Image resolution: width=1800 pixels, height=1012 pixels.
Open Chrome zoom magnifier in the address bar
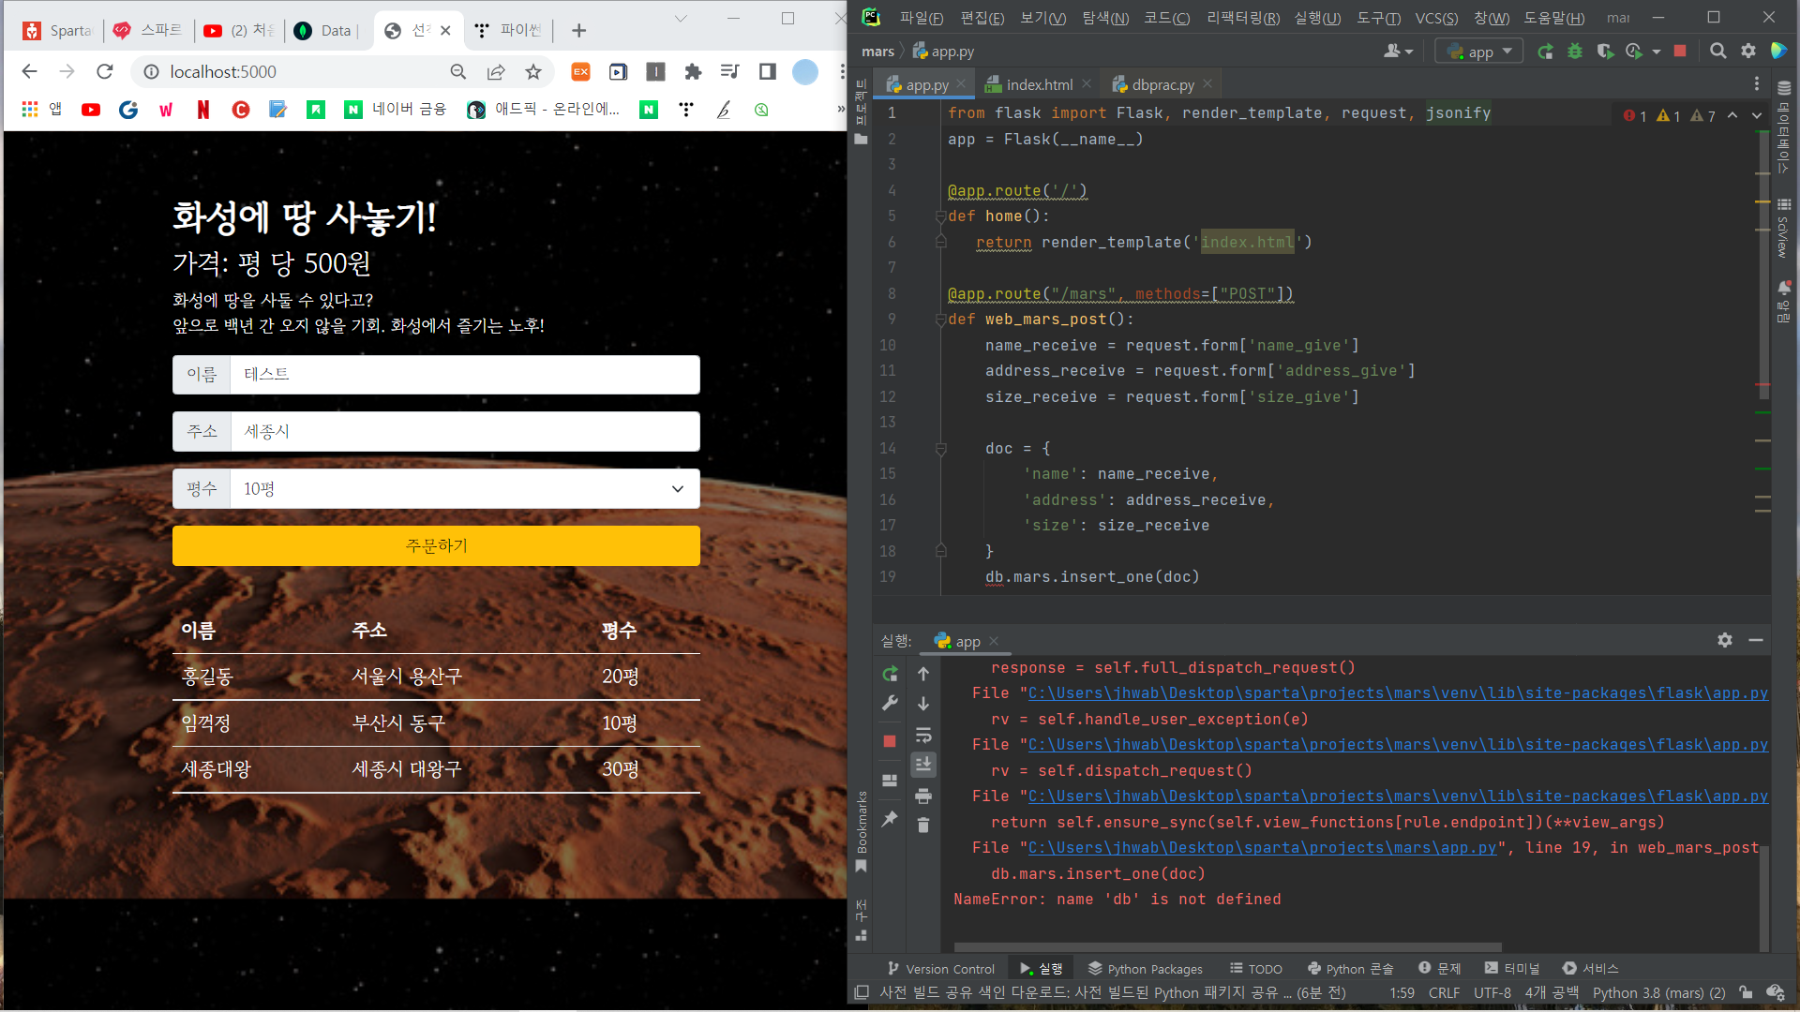pos(458,72)
